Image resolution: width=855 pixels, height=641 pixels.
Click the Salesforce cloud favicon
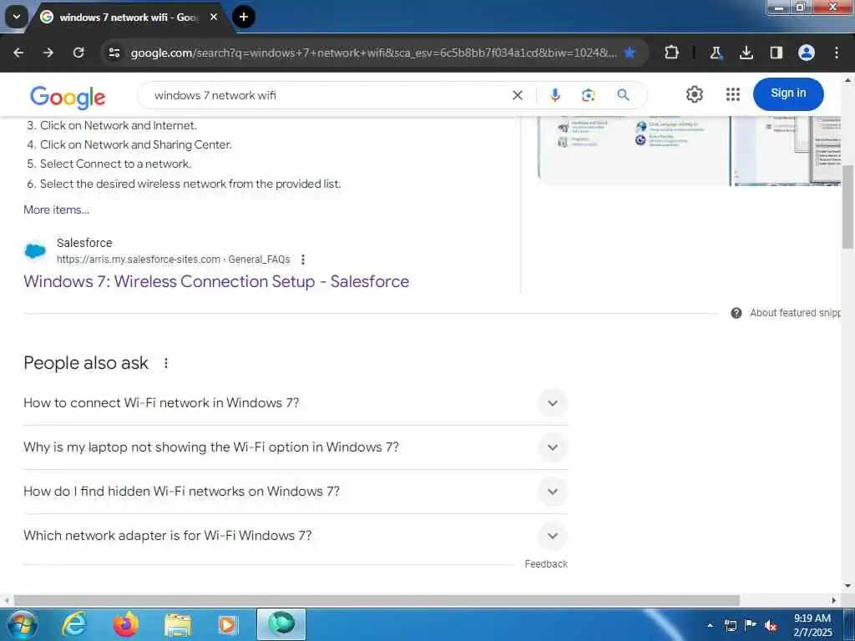(x=35, y=250)
